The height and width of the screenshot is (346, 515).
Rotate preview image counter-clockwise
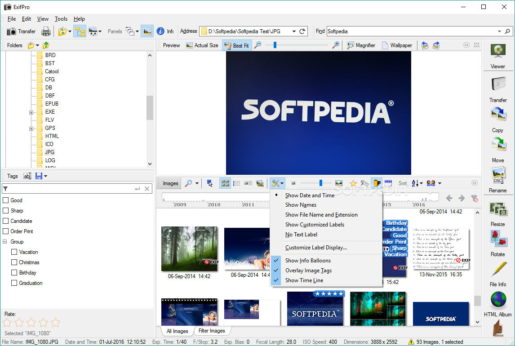point(425,45)
